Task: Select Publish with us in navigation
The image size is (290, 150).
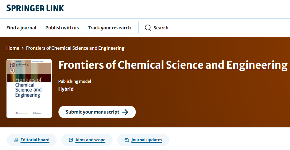Action: point(62,28)
